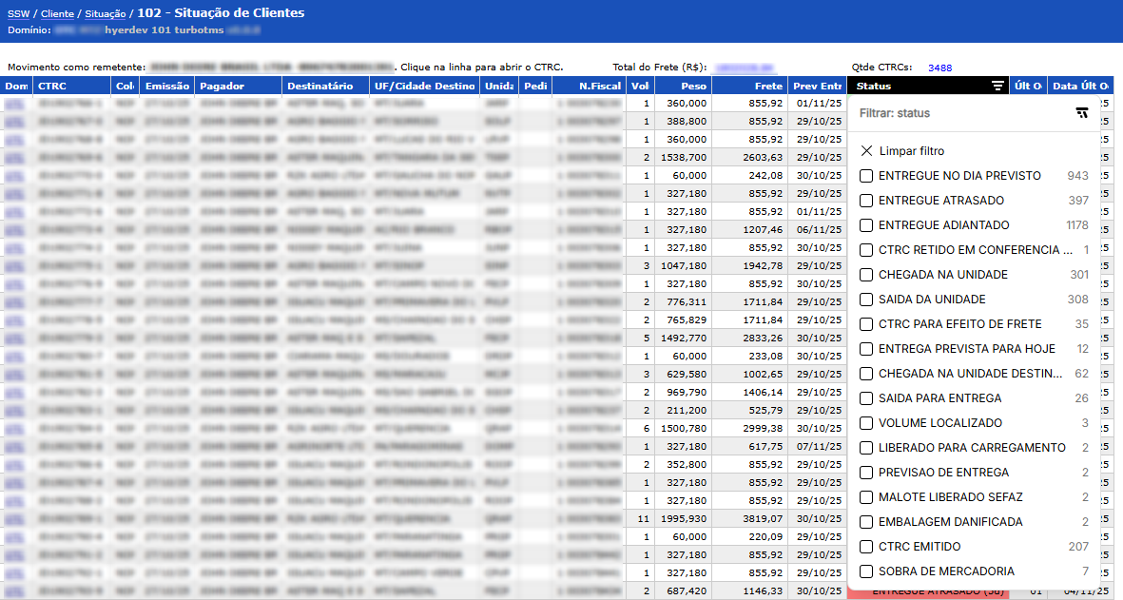Screen dimensions: 1123x600
Task: Toggle the ENTREGUE ATRASADO checkbox
Action: (865, 201)
